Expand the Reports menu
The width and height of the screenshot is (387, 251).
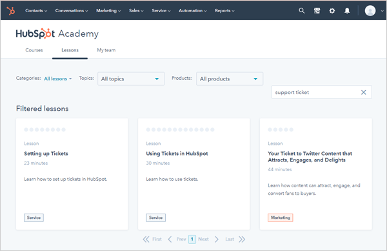click(224, 10)
